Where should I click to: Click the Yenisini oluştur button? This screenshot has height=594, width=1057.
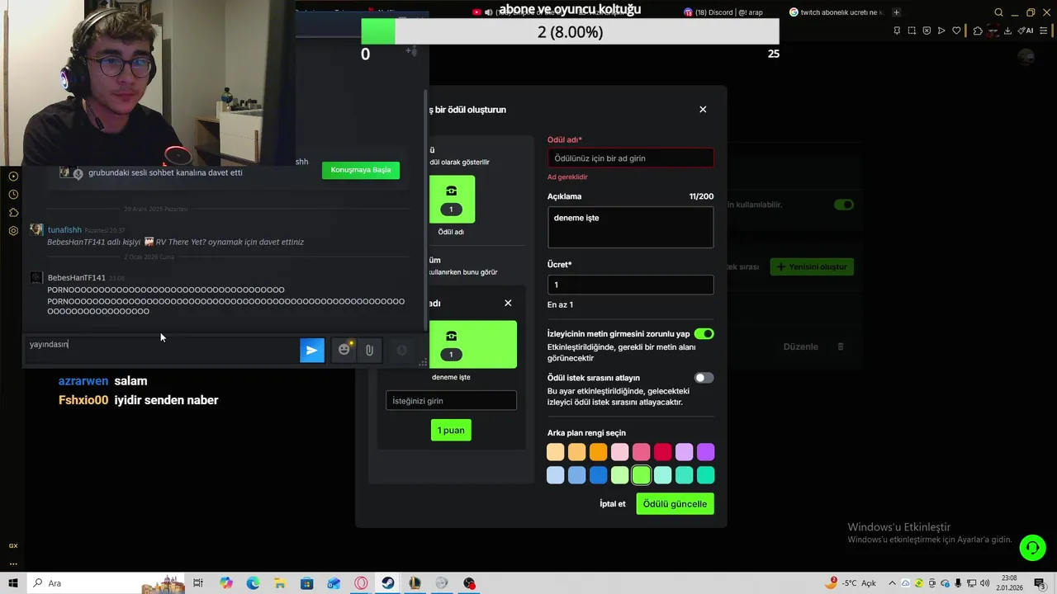pos(812,266)
